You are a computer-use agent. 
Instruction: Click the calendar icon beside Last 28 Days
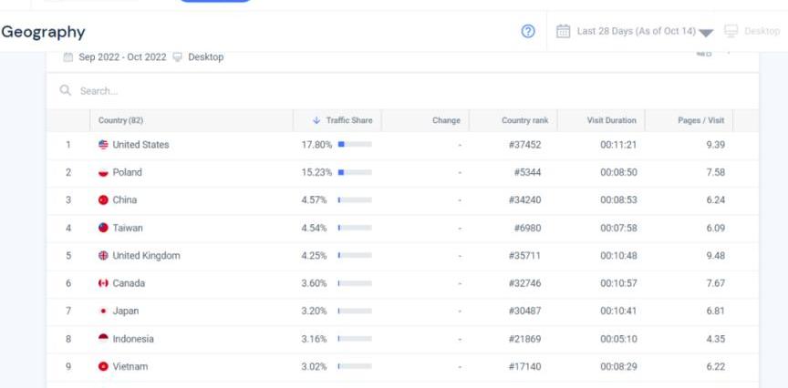pyautogui.click(x=564, y=31)
